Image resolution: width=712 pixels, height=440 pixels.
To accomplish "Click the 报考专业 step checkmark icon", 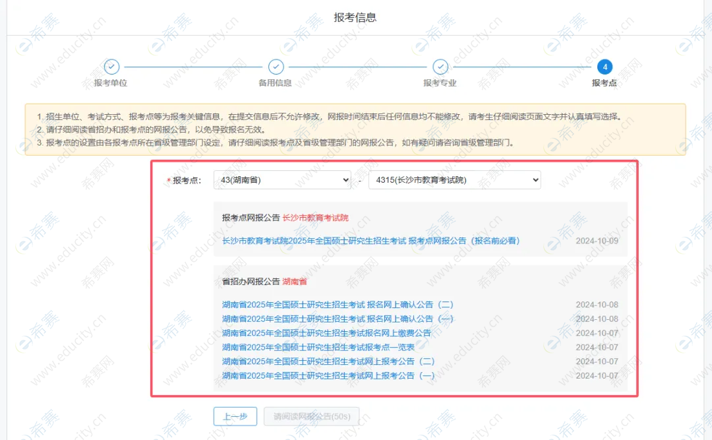I will click(x=440, y=67).
